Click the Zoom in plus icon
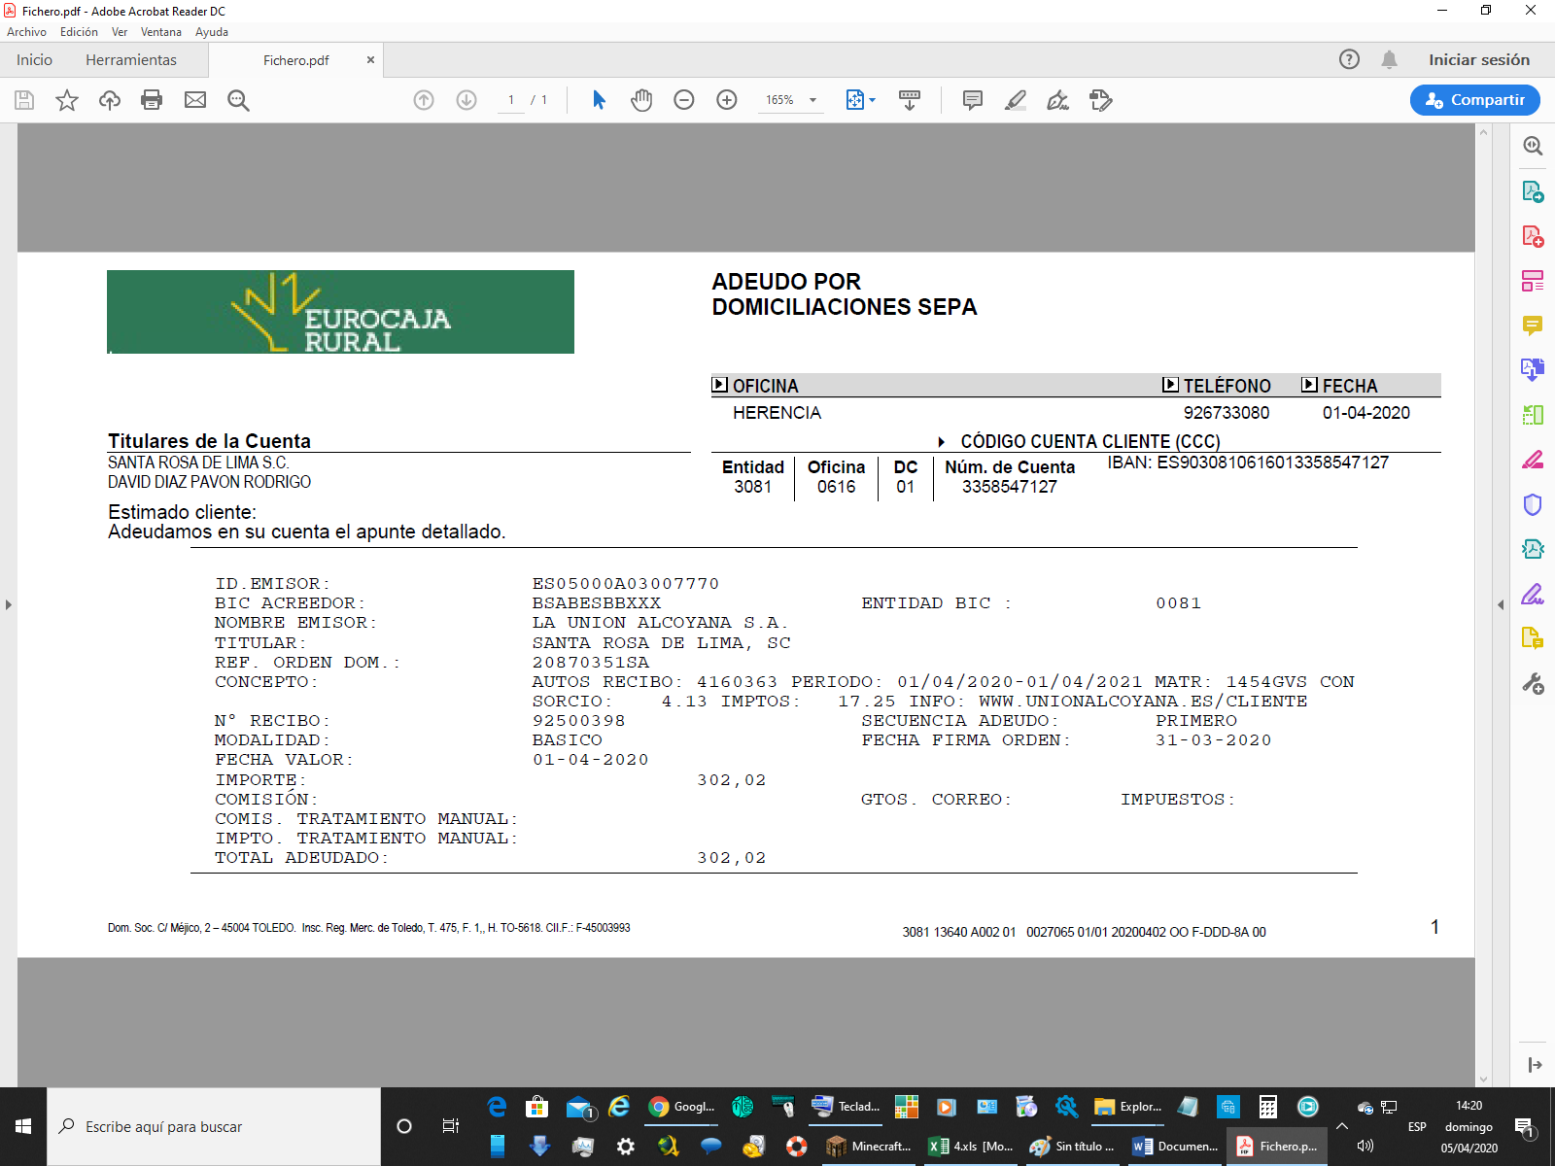 pyautogui.click(x=727, y=100)
